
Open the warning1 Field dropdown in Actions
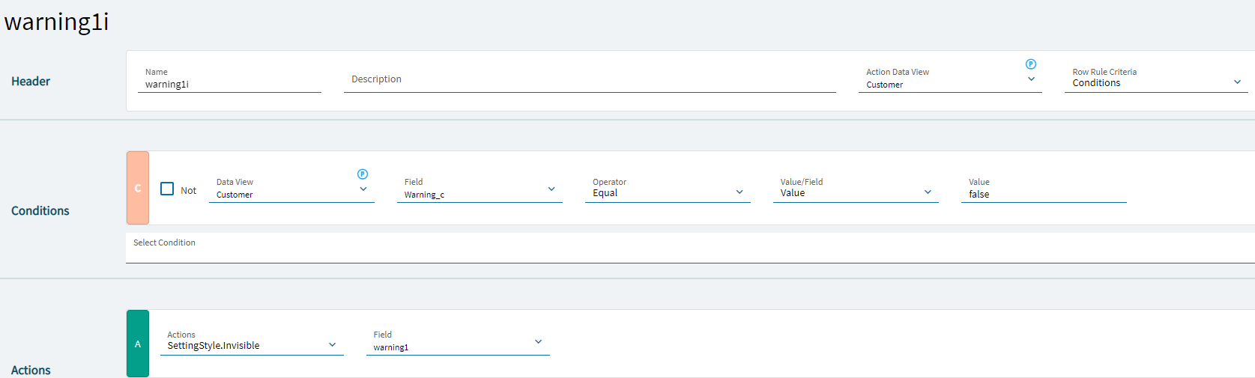pos(538,342)
